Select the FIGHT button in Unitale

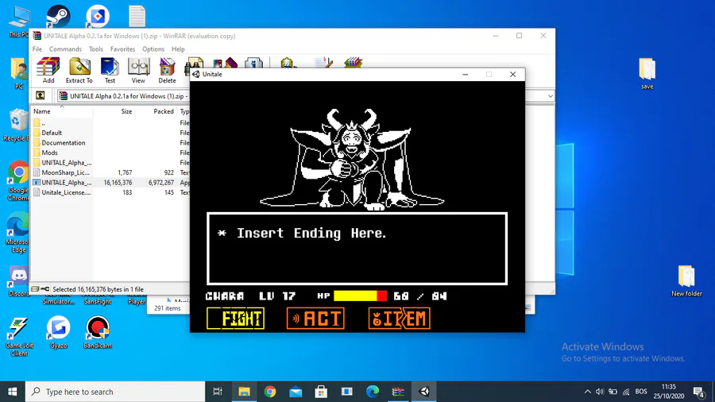236,318
